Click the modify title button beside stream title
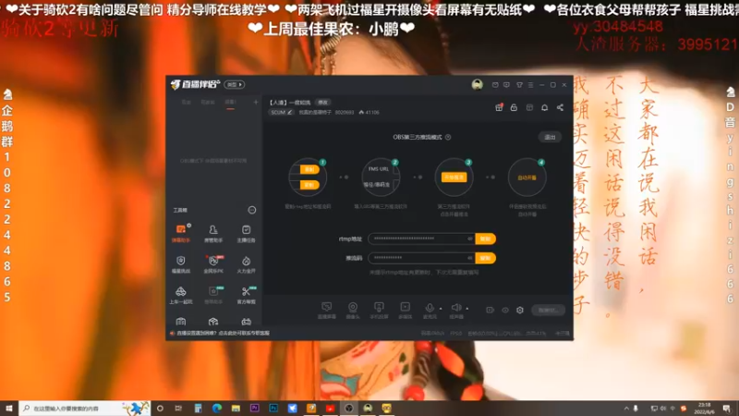The image size is (739, 416). [322, 103]
